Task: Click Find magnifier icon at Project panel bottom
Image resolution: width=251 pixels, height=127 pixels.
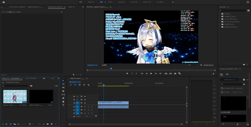Action: (x=44, y=124)
